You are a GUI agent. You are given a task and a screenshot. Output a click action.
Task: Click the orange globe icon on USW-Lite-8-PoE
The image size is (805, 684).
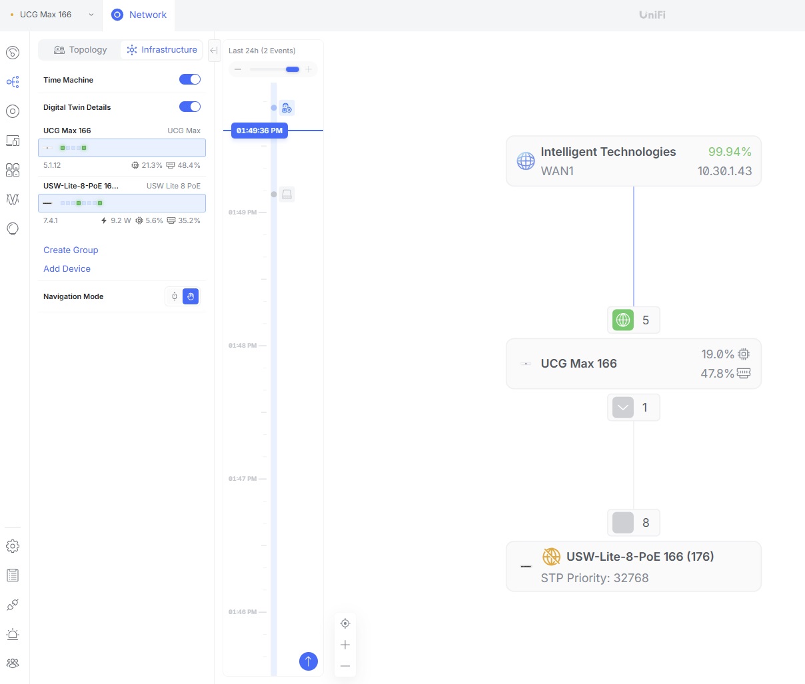(551, 556)
